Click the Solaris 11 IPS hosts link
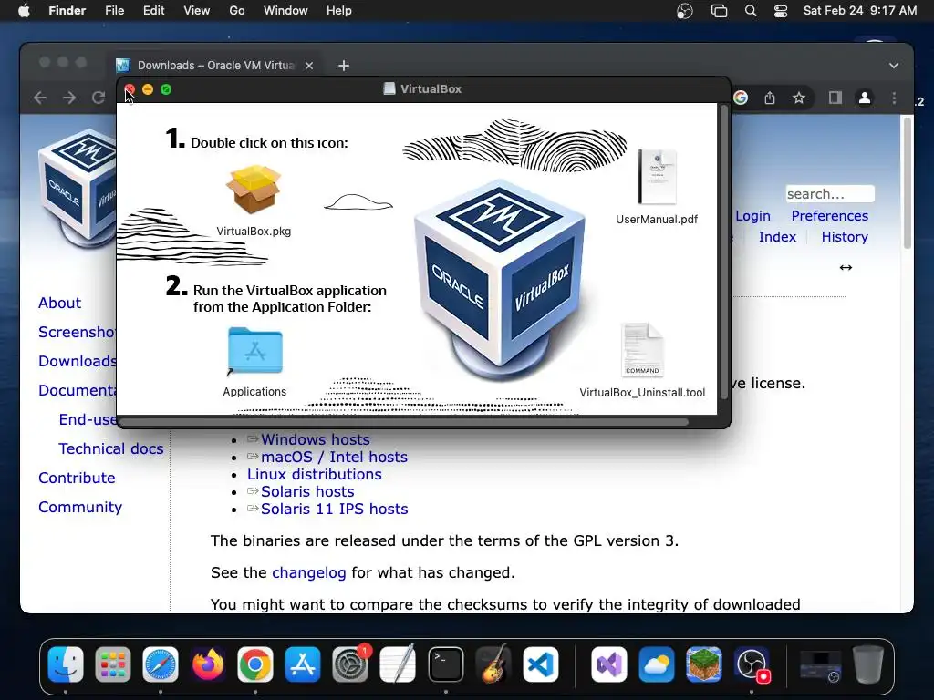The width and height of the screenshot is (934, 700). [x=334, y=509]
